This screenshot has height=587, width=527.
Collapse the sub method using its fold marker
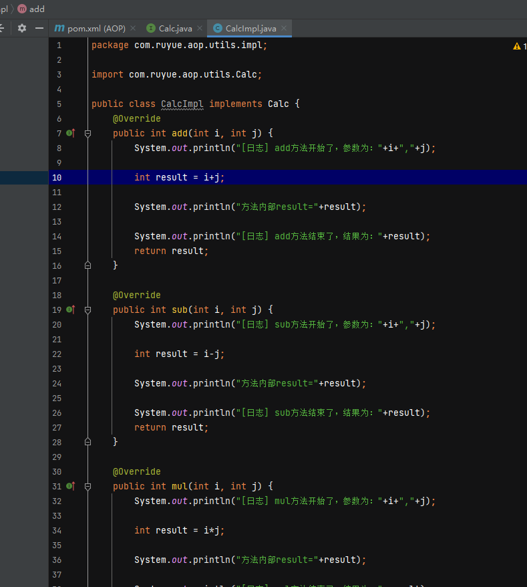[87, 310]
